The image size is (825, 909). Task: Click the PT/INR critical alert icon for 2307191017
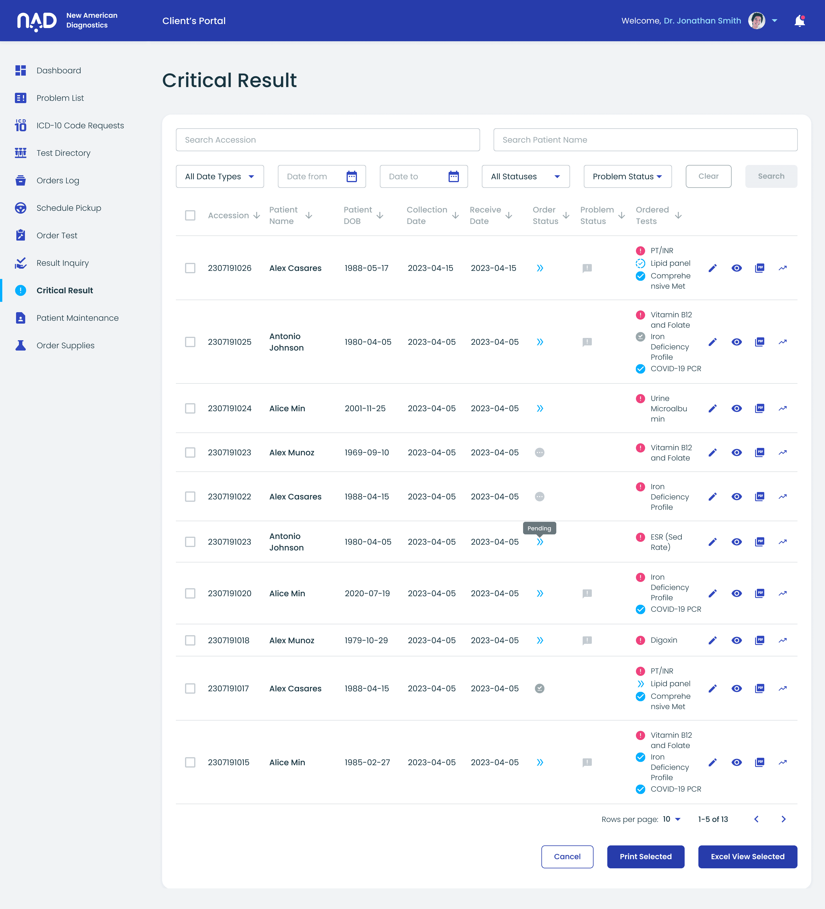pos(640,671)
